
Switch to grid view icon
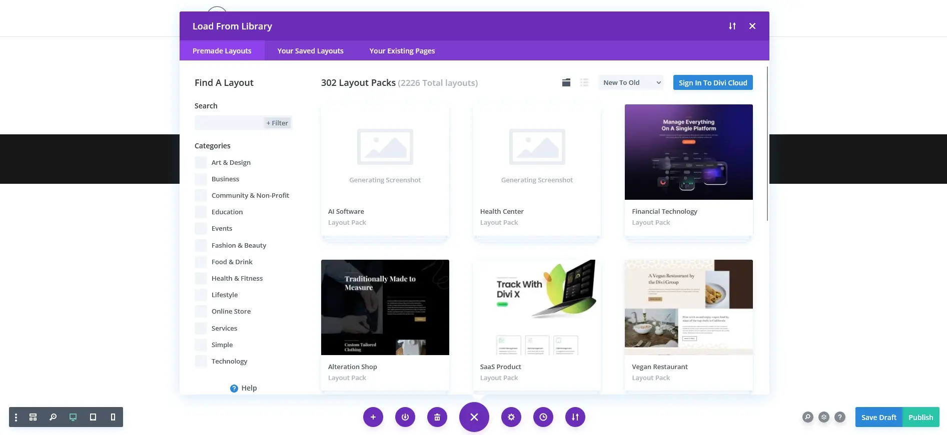pos(566,83)
